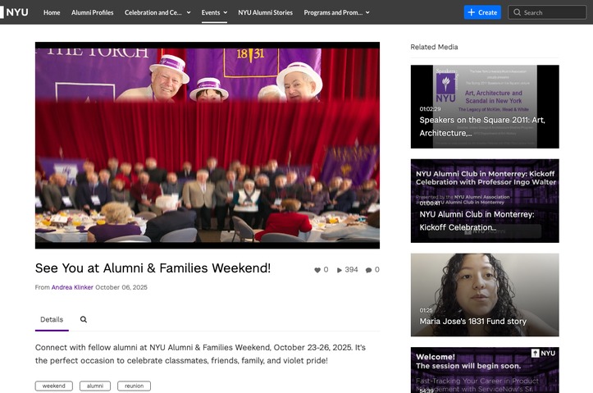Click the NYU logo in header

15,12
